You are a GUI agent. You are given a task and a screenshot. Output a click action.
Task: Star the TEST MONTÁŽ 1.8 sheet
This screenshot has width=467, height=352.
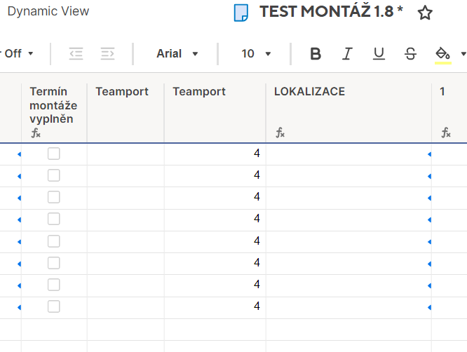tap(425, 13)
